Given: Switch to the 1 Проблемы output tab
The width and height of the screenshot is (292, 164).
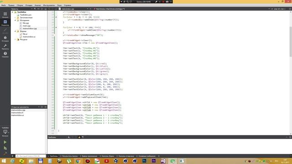Looking at the screenshot, I should 53,156.
